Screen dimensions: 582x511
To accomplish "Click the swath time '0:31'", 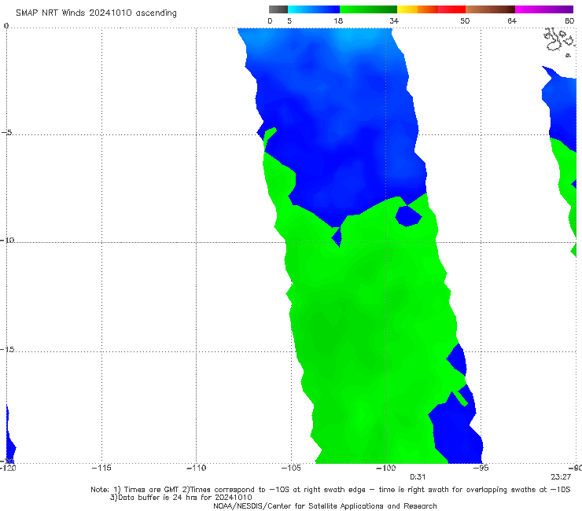I will click(x=418, y=477).
